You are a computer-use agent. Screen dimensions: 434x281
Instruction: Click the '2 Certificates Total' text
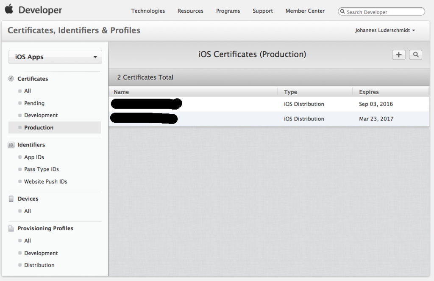145,77
